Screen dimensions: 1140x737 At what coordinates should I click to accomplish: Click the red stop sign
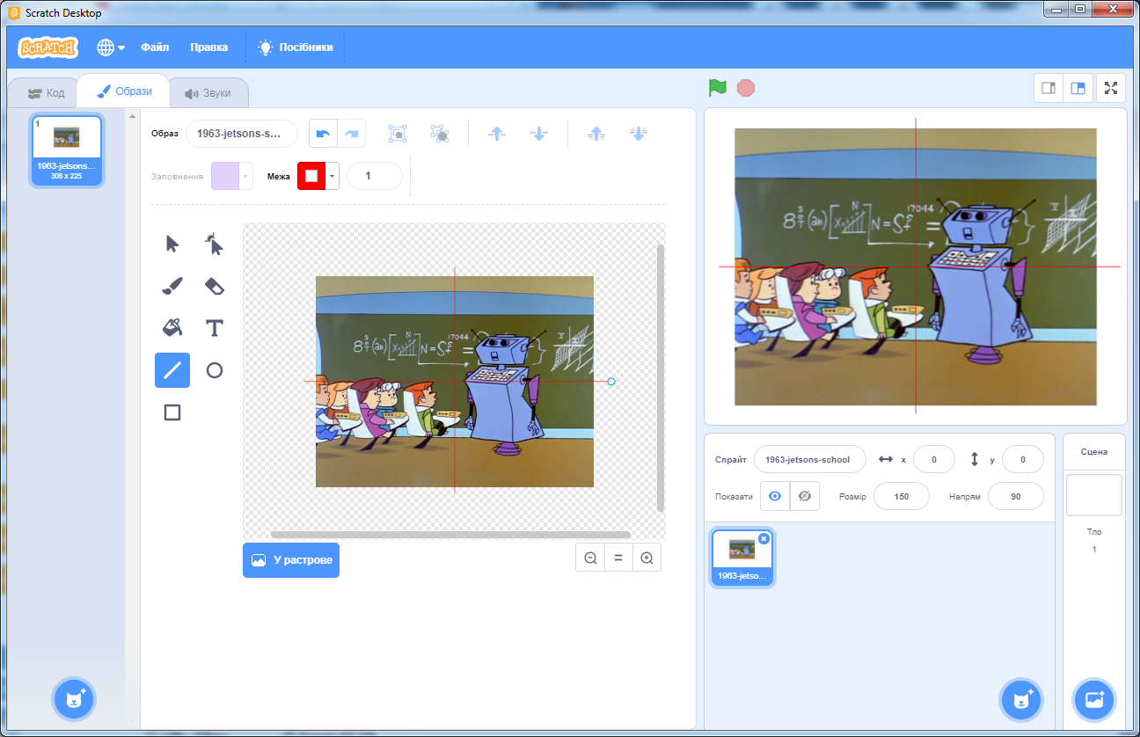pyautogui.click(x=746, y=88)
